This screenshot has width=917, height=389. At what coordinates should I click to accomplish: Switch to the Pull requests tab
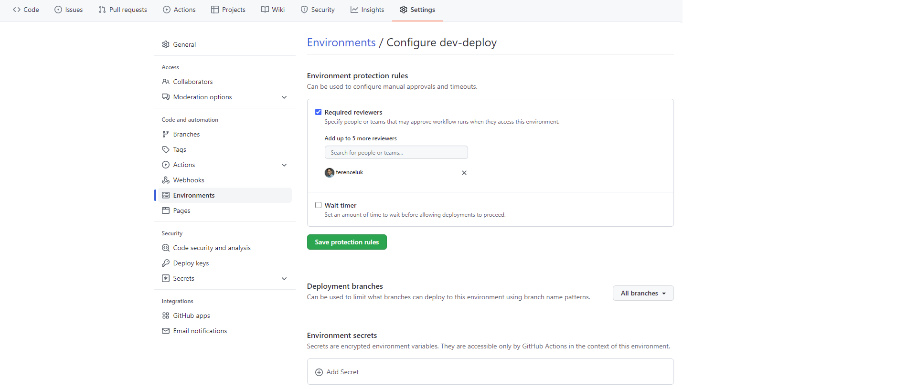123,10
